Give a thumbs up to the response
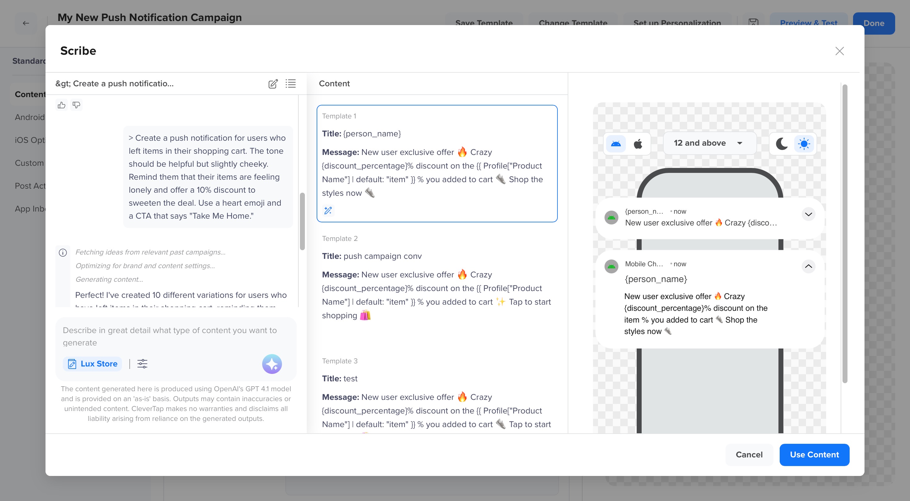910x501 pixels. coord(62,105)
